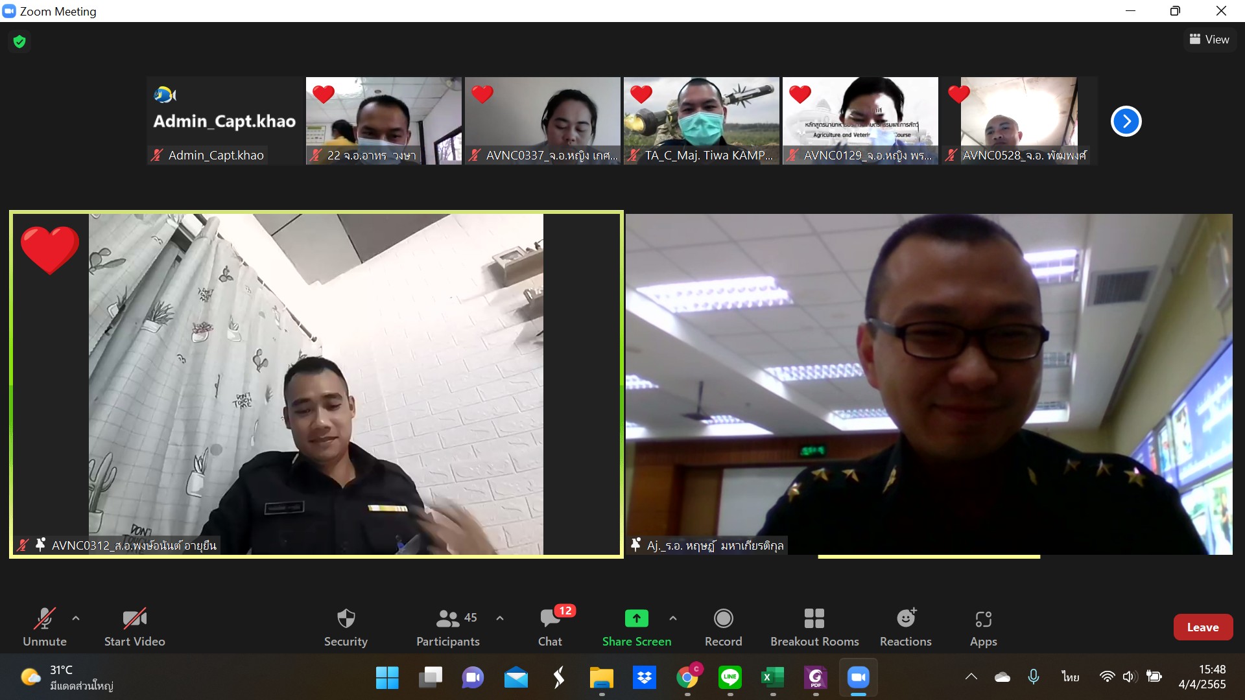
Task: Select the TA_C_Maj. Tiwa KAMP participant thumbnail
Action: [x=702, y=121]
